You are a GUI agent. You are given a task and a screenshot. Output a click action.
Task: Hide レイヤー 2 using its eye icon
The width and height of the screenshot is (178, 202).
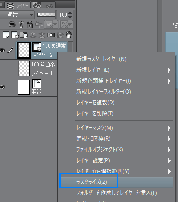coord(2,50)
